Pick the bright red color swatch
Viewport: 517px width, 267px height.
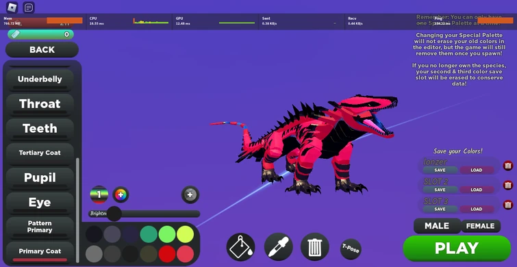(x=167, y=254)
